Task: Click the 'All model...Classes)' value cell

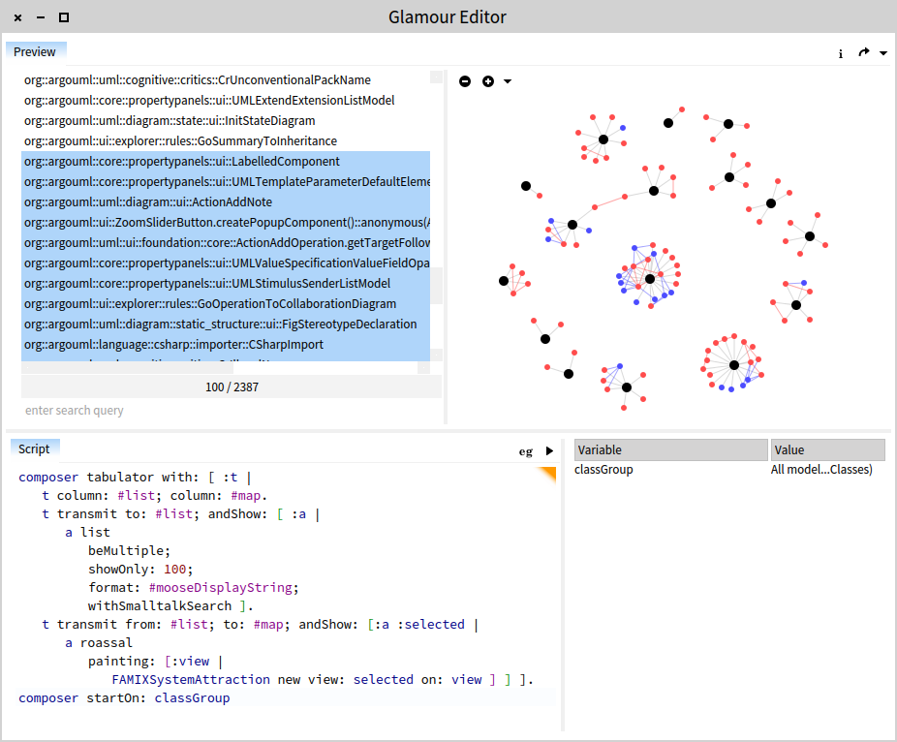Action: pos(820,470)
